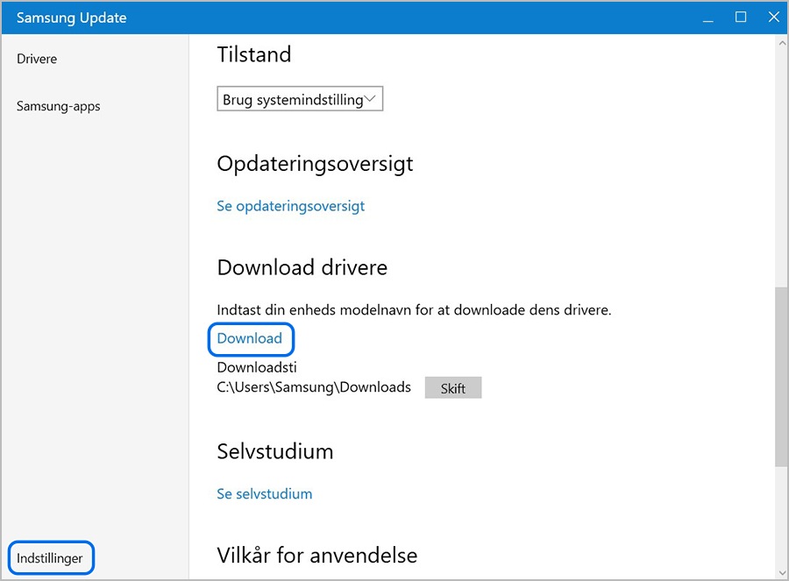789x581 pixels.
Task: Maximize the Samsung Update window
Action: 740,17
